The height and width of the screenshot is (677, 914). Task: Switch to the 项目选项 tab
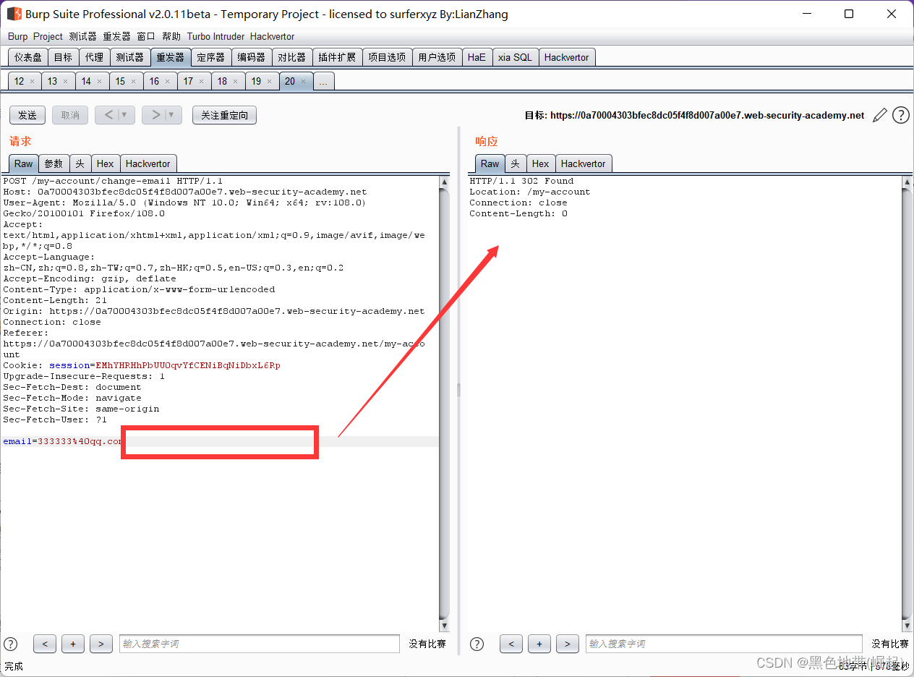tap(387, 57)
